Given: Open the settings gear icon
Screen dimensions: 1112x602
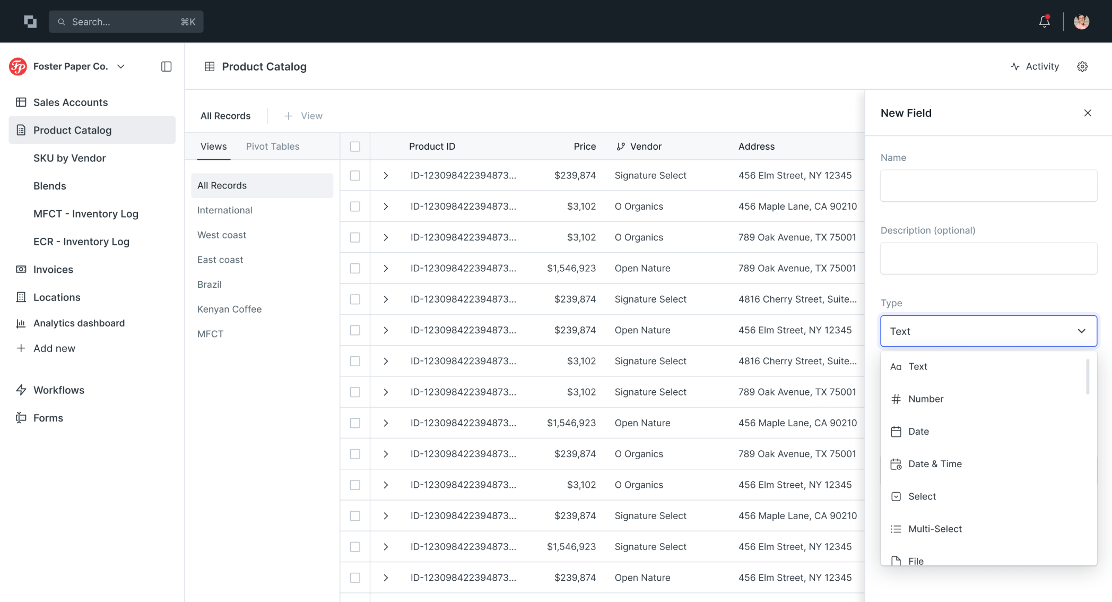Looking at the screenshot, I should (1082, 66).
